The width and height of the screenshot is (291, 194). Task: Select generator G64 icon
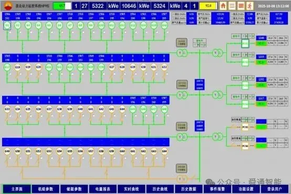[x=164, y=151]
